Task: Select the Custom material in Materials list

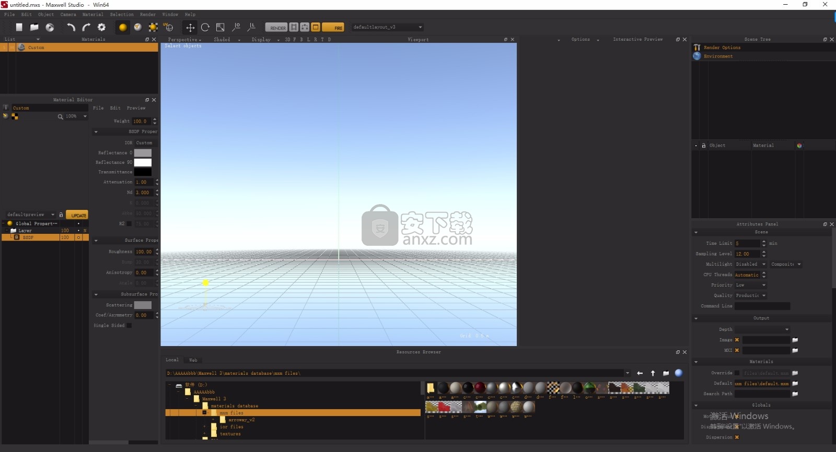Action: click(x=79, y=47)
